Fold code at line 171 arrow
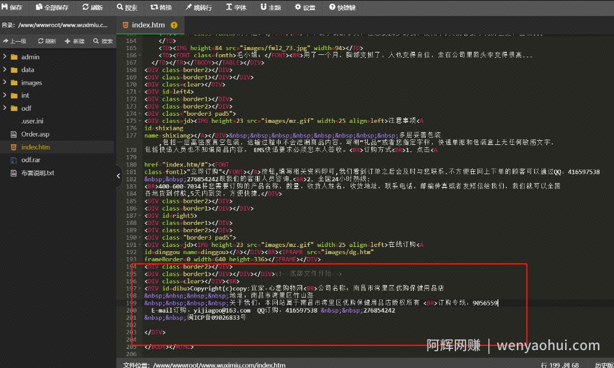Screen dimensions: 614x368 point(140,92)
